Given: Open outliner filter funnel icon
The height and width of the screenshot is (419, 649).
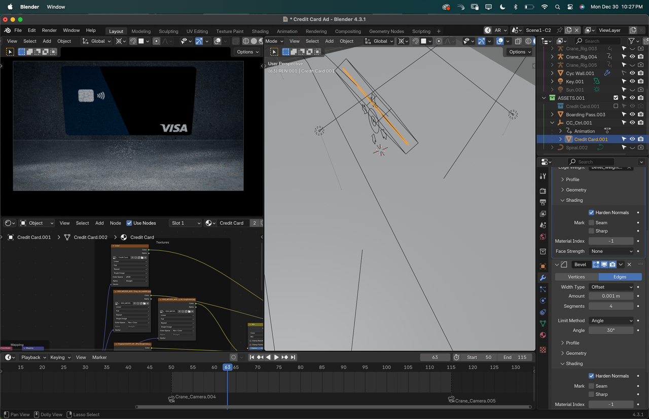Looking at the screenshot, I should [631, 41].
